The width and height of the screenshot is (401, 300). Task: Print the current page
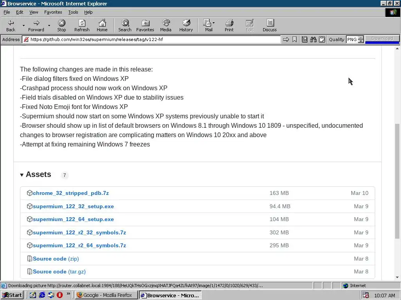pos(229,25)
